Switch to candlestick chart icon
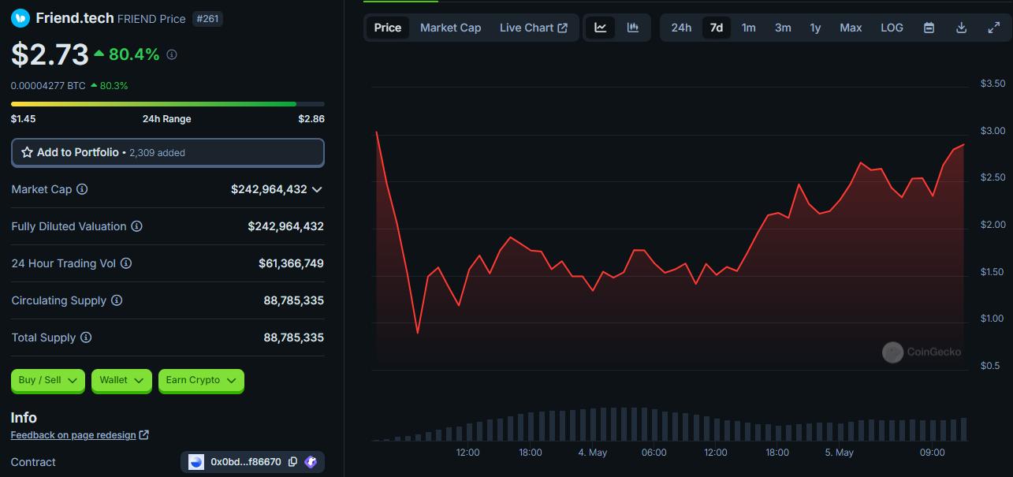The image size is (1013, 477). (x=633, y=28)
